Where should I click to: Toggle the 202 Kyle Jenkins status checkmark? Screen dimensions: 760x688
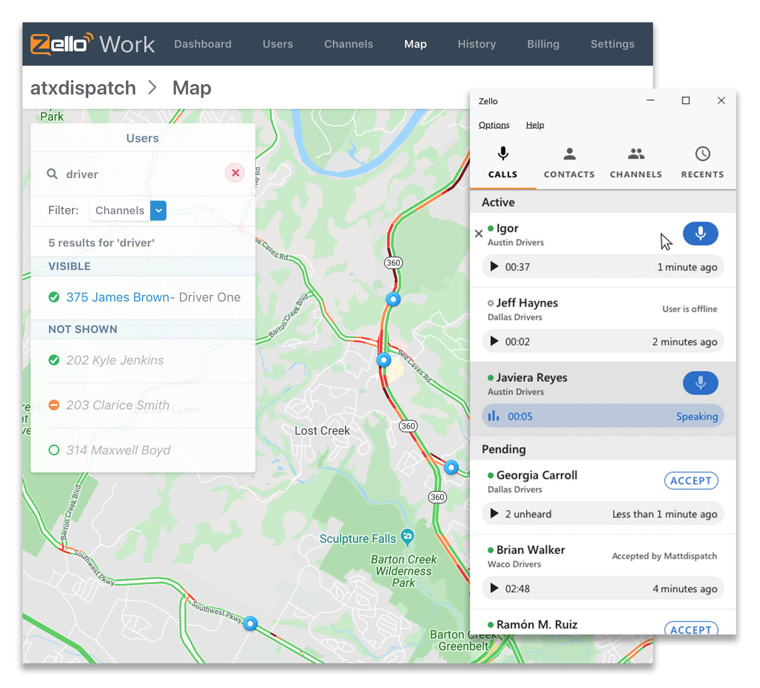(x=54, y=360)
